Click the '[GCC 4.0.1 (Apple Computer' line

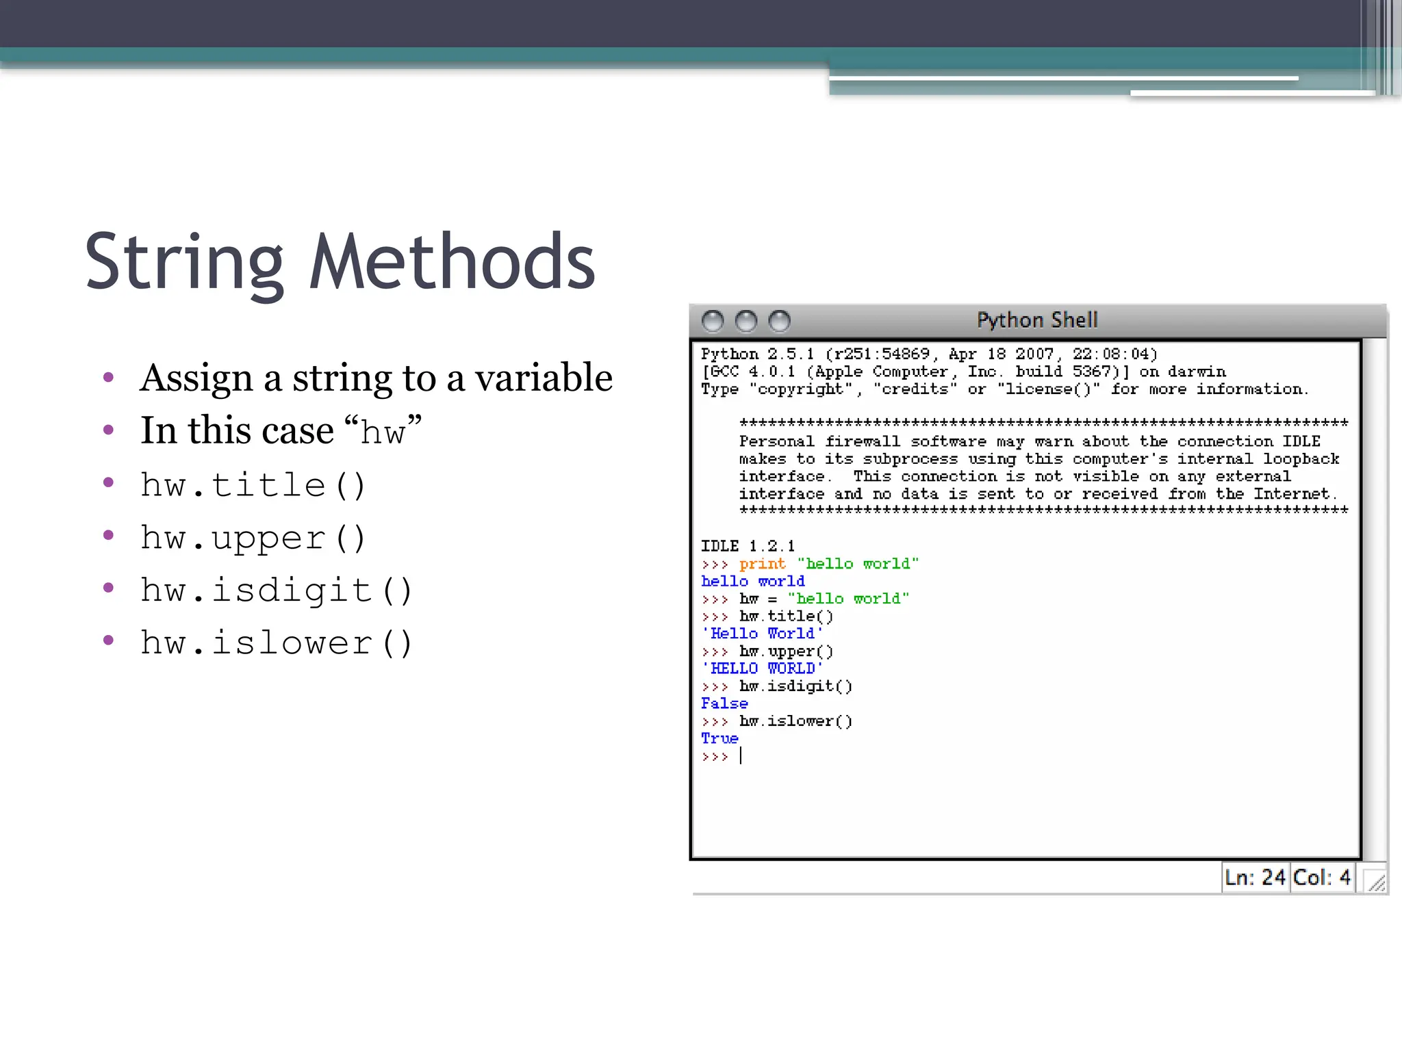(963, 372)
